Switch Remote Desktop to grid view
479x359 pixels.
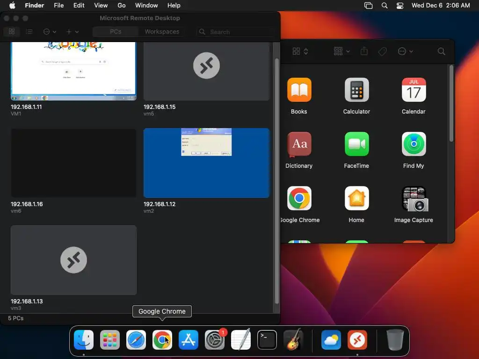click(x=12, y=31)
